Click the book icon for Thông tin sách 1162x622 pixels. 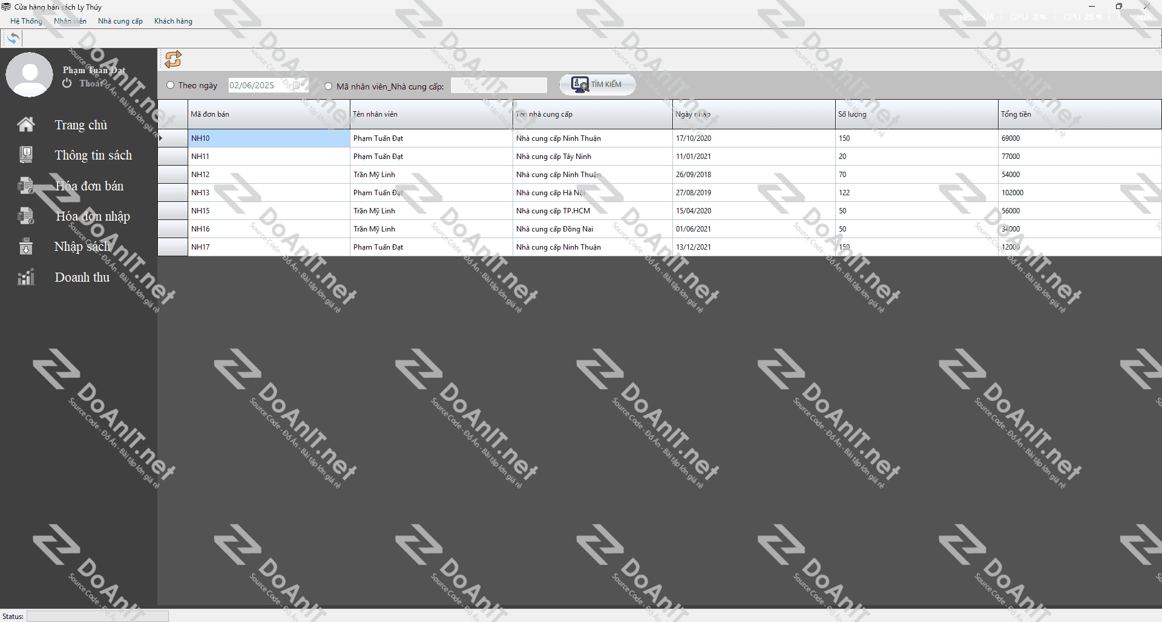click(26, 155)
